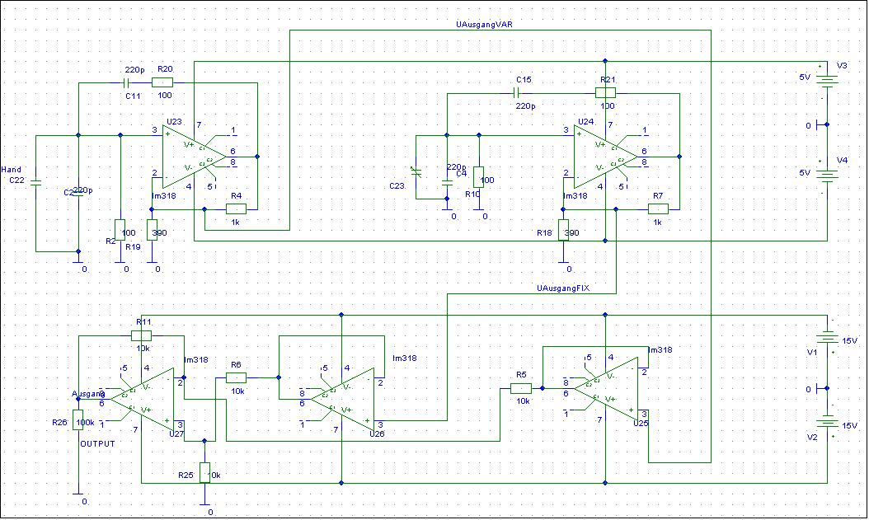Viewport: 869px width, 520px height.
Task: Select resistor R7 1k symbol
Action: (657, 209)
